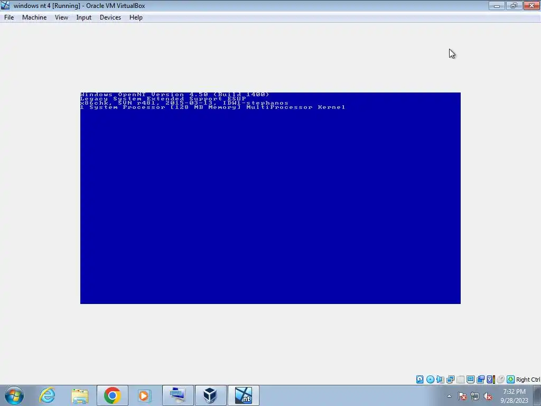Open Windows Explorer from taskbar
541x406 pixels.
80,395
